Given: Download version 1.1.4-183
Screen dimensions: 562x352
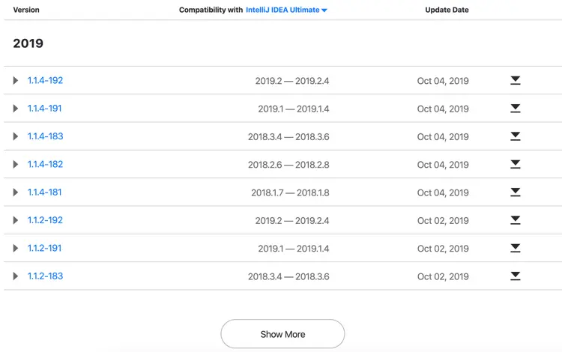Looking at the screenshot, I should click(516, 136).
